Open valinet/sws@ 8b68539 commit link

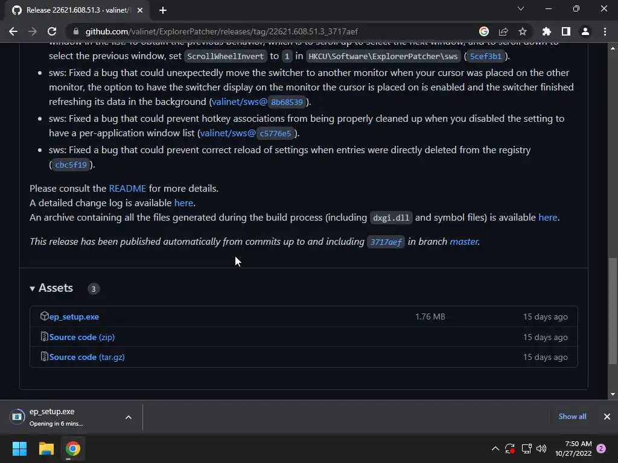pyautogui.click(x=258, y=102)
